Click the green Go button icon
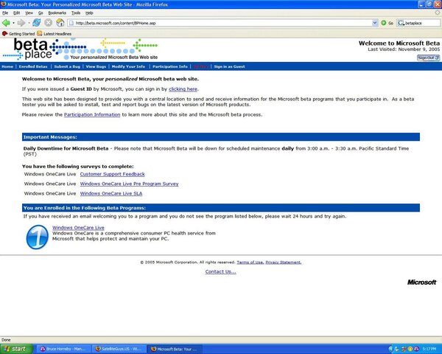 coord(383,23)
